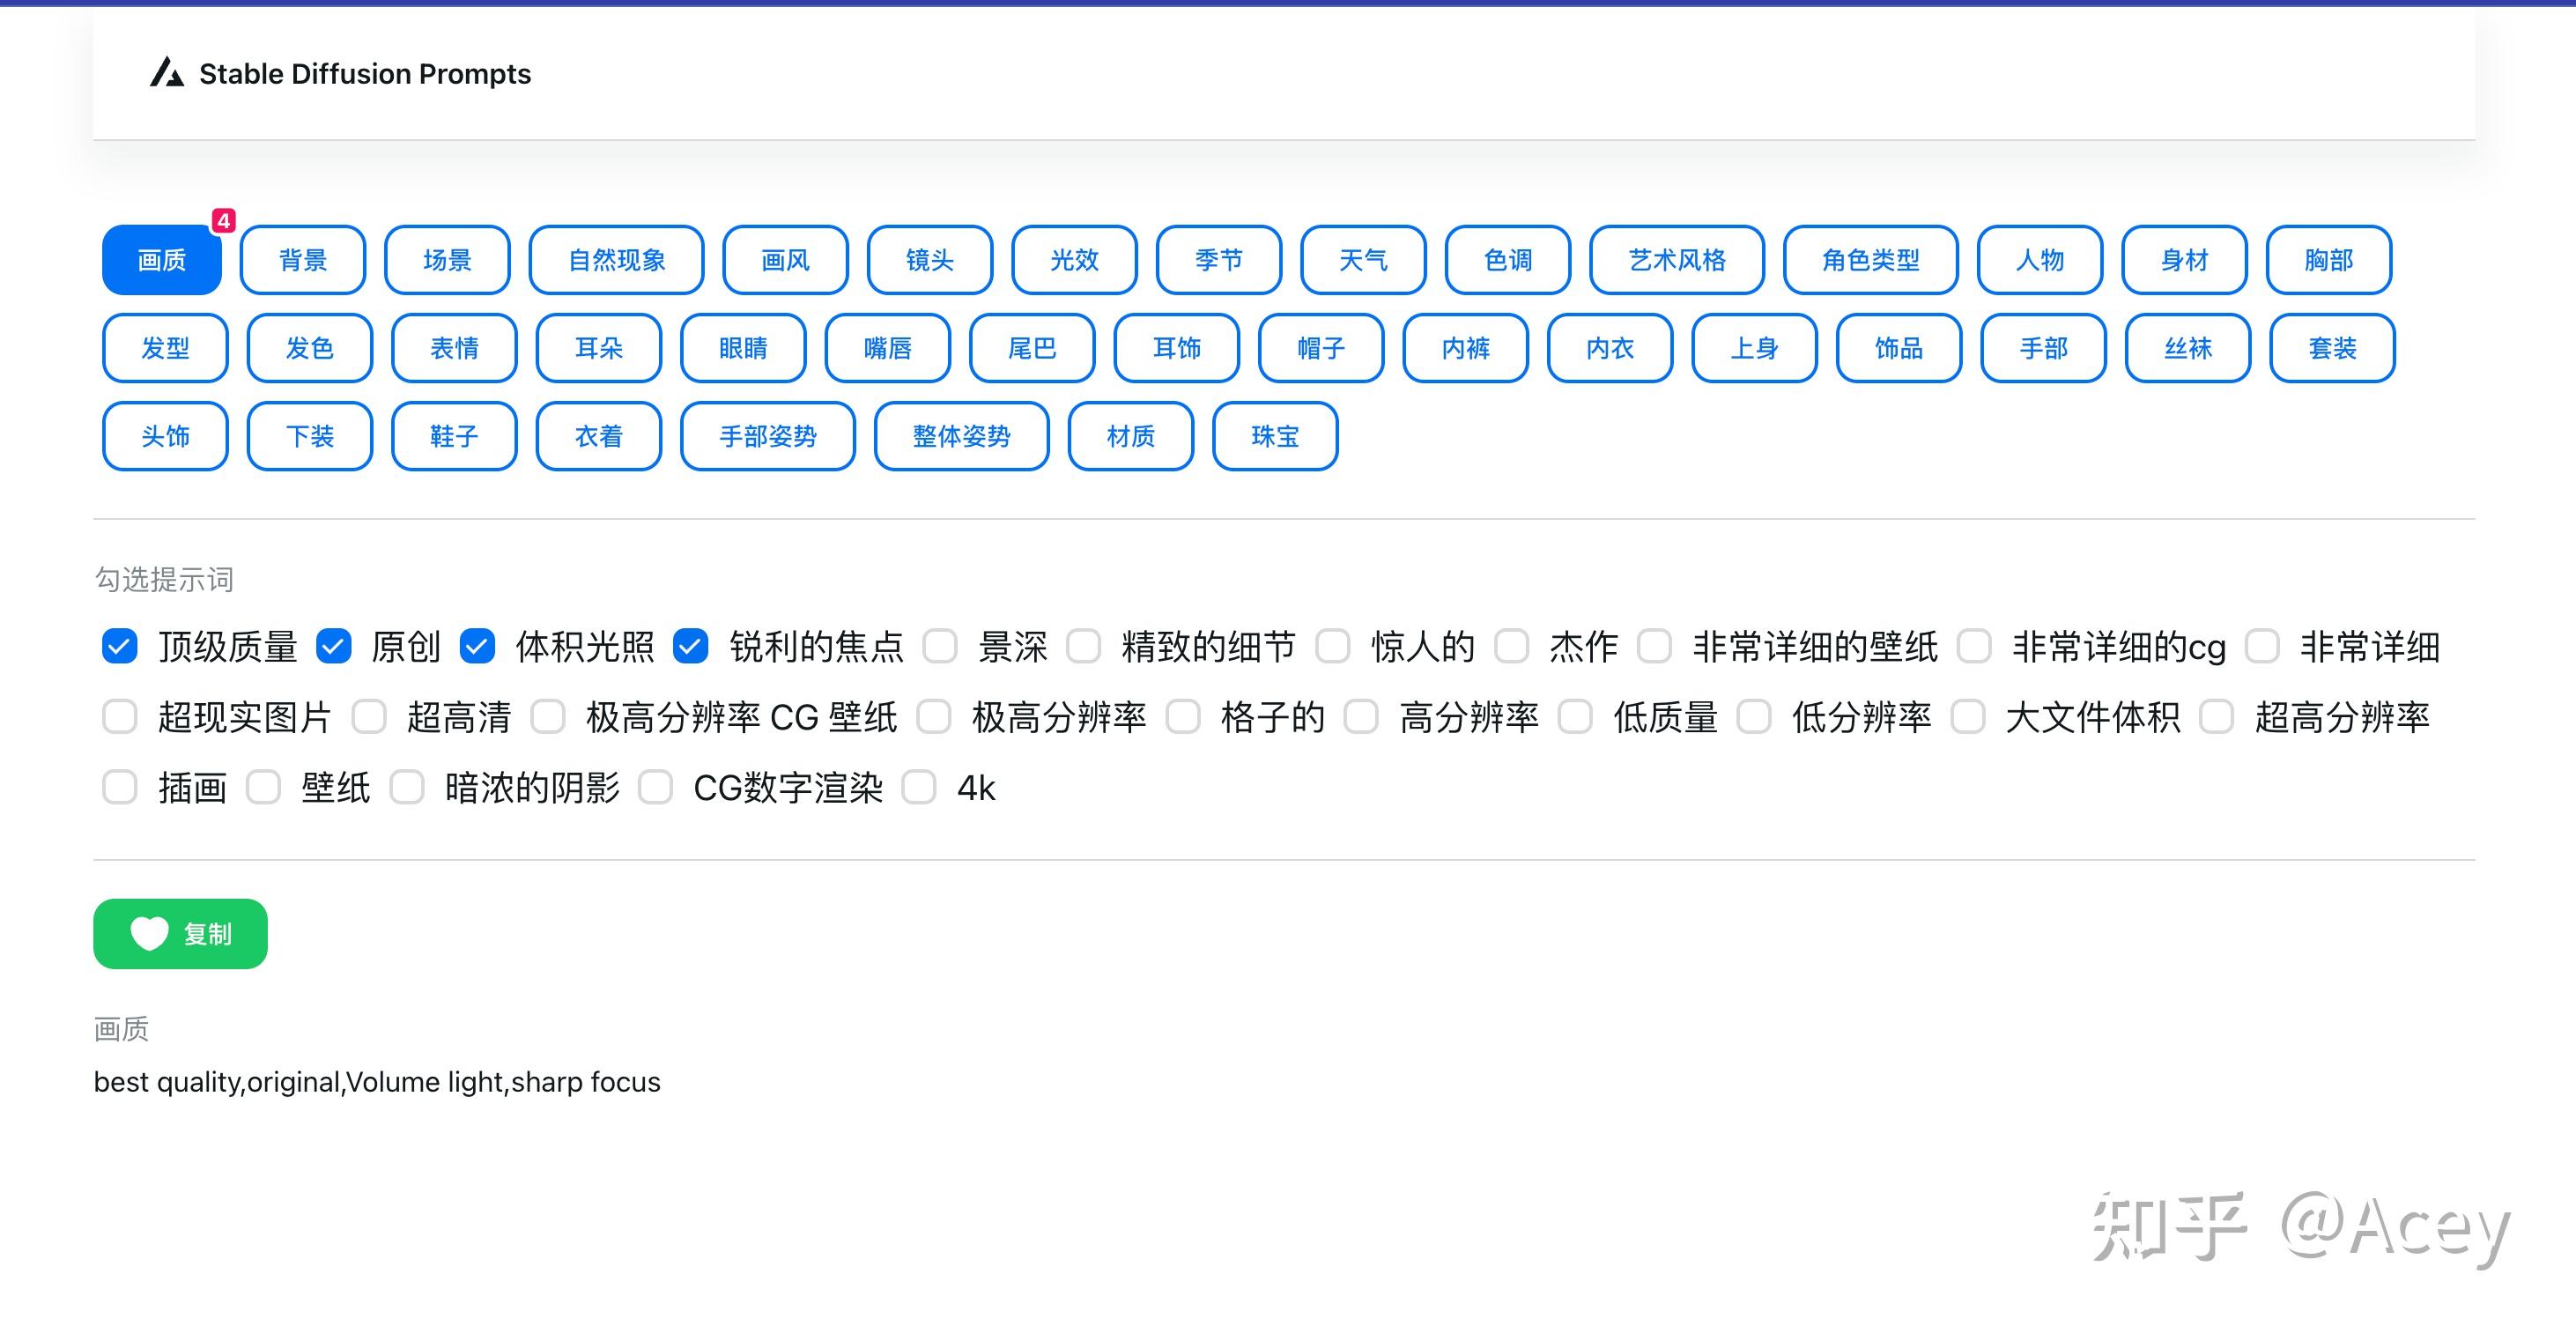Open the 镜头 category
The width and height of the screenshot is (2576, 1341).
(929, 260)
